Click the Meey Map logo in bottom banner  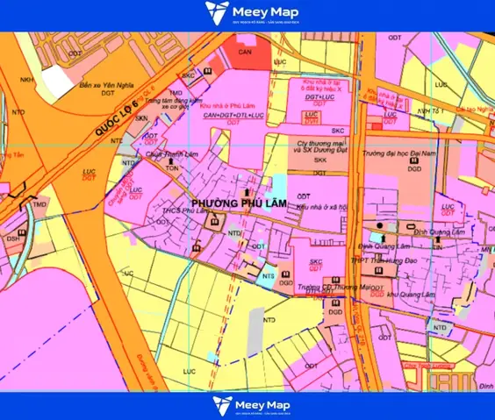pyautogui.click(x=252, y=406)
